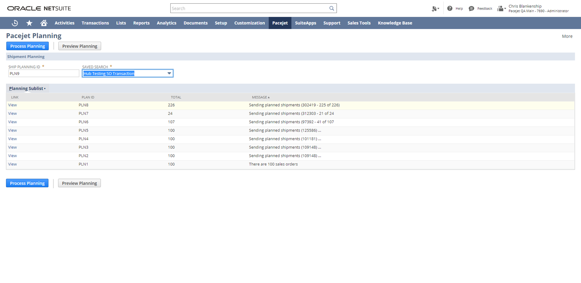
Task: Open the Pacejet menu
Action: pyautogui.click(x=280, y=23)
